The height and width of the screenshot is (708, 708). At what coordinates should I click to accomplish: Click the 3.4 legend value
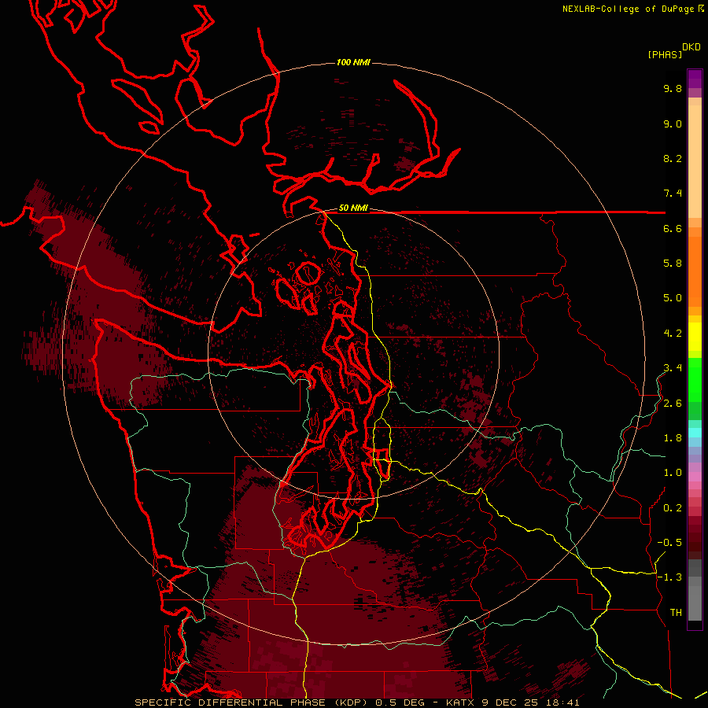coord(673,368)
